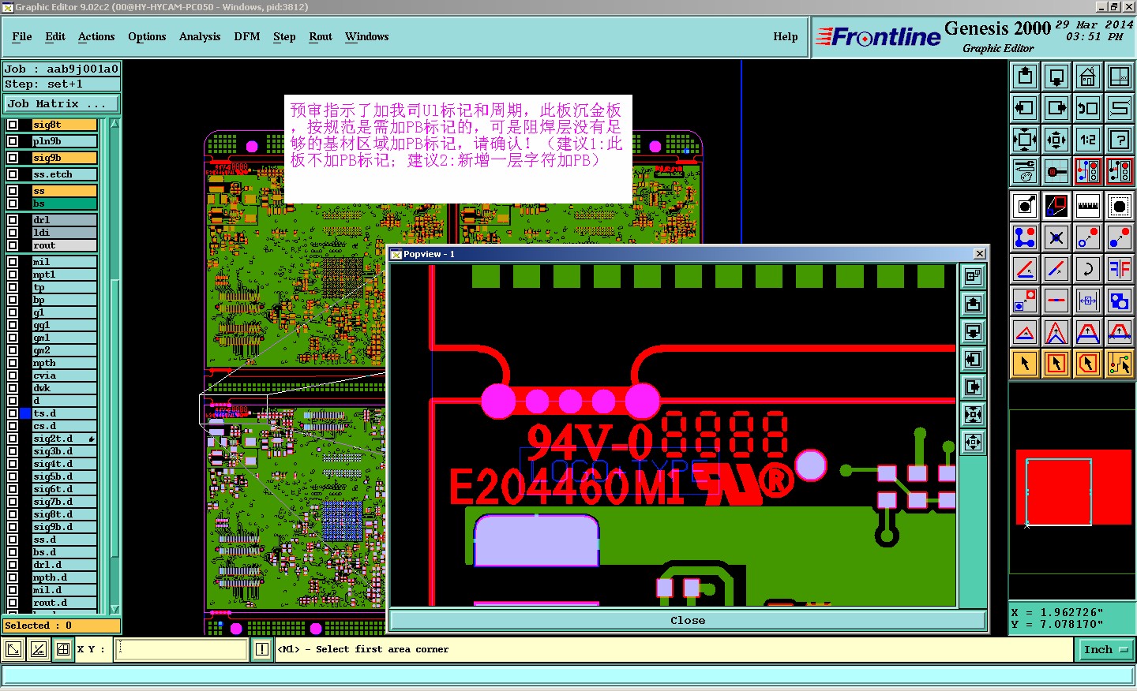The image size is (1137, 691).
Task: Click the popview zoom in icon
Action: tap(974, 414)
